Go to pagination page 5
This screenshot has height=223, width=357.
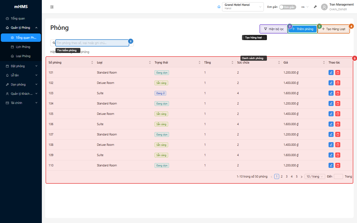point(297,176)
